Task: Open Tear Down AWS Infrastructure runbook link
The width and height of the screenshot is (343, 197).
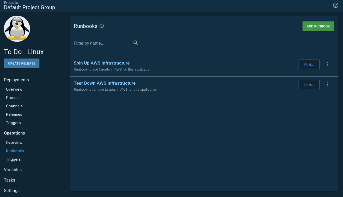Action: pos(104,83)
